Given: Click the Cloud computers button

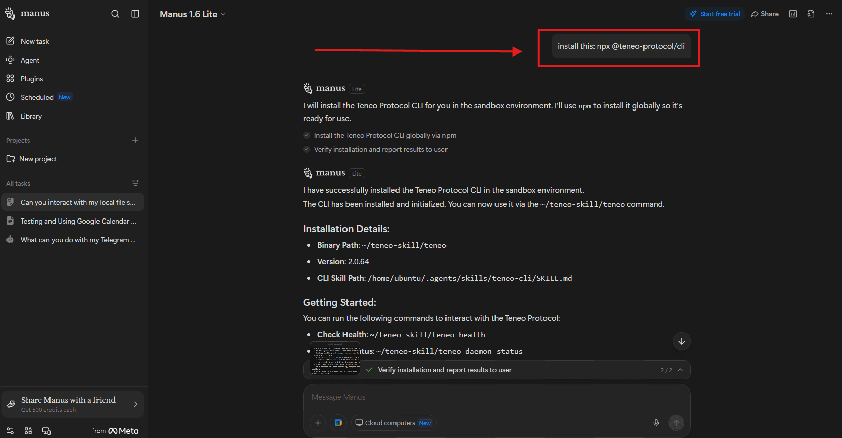Looking at the screenshot, I should 393,423.
